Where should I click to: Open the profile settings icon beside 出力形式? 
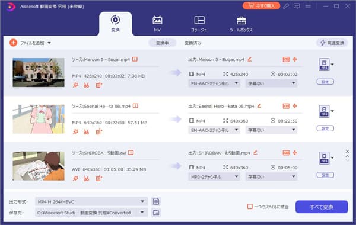point(156,201)
